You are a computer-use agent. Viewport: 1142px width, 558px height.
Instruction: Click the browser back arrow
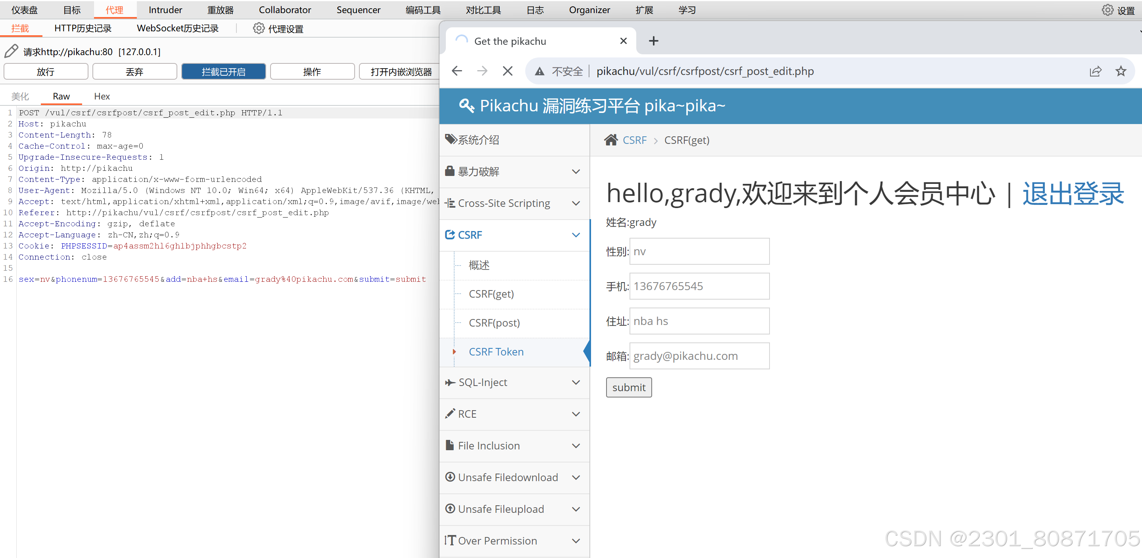tap(457, 71)
